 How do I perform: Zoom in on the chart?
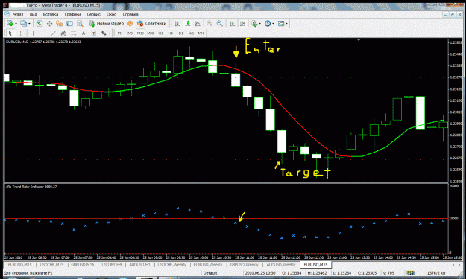[210, 23]
